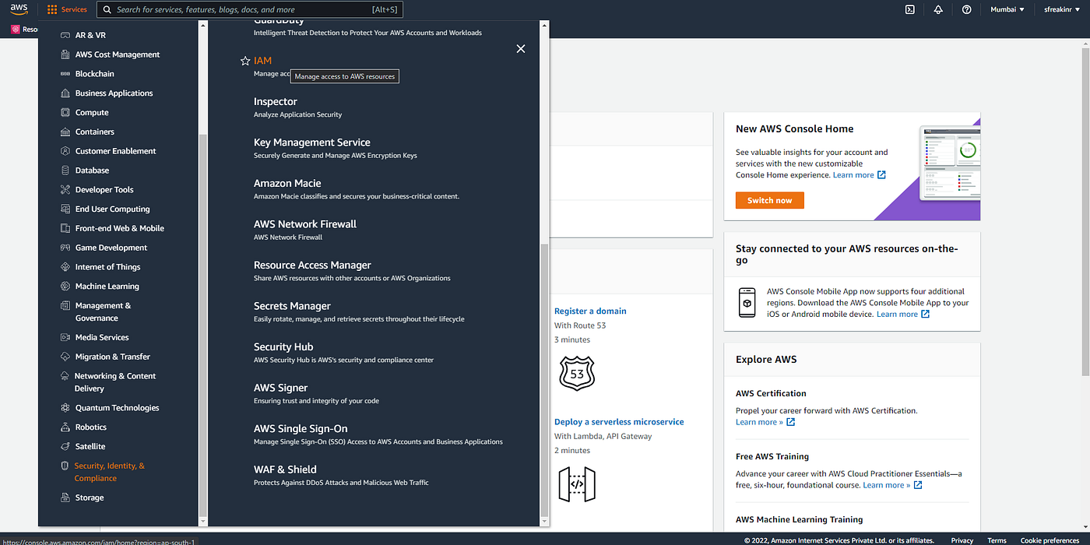Select Security, Identity, & Compliance category
The image size is (1090, 545).
pos(110,472)
